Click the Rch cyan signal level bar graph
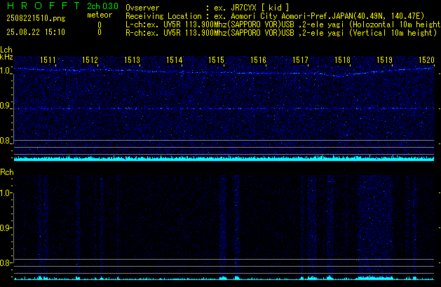The height and width of the screenshot is (287, 441). pos(224,277)
